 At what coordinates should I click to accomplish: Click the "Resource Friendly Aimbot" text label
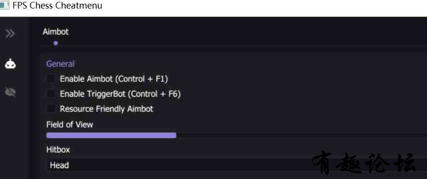pyautogui.click(x=107, y=109)
